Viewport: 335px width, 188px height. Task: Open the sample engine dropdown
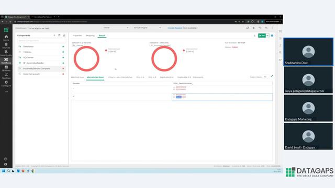click(147, 28)
